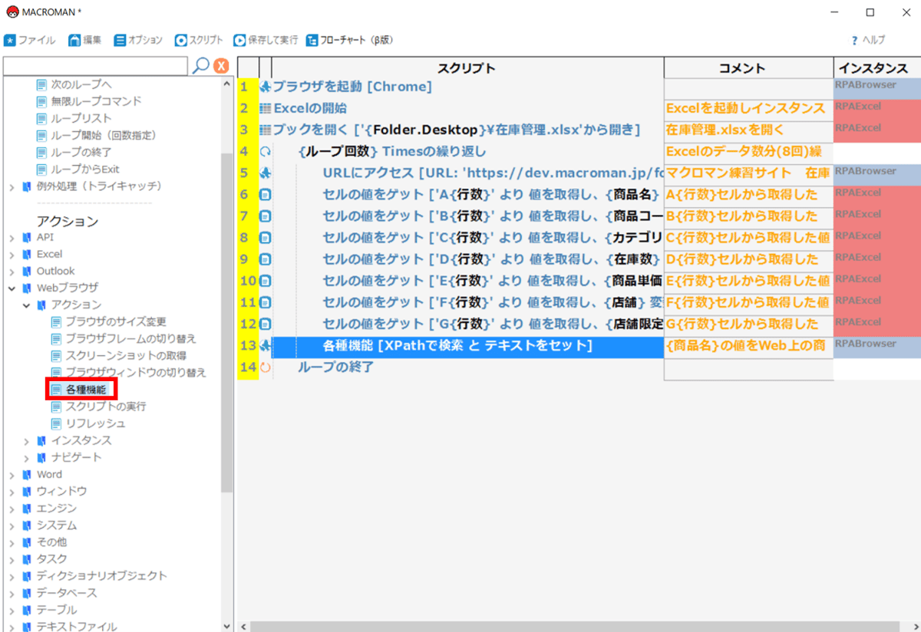Click the browser icon on row 5
The height and width of the screenshot is (632, 921).
tap(266, 173)
